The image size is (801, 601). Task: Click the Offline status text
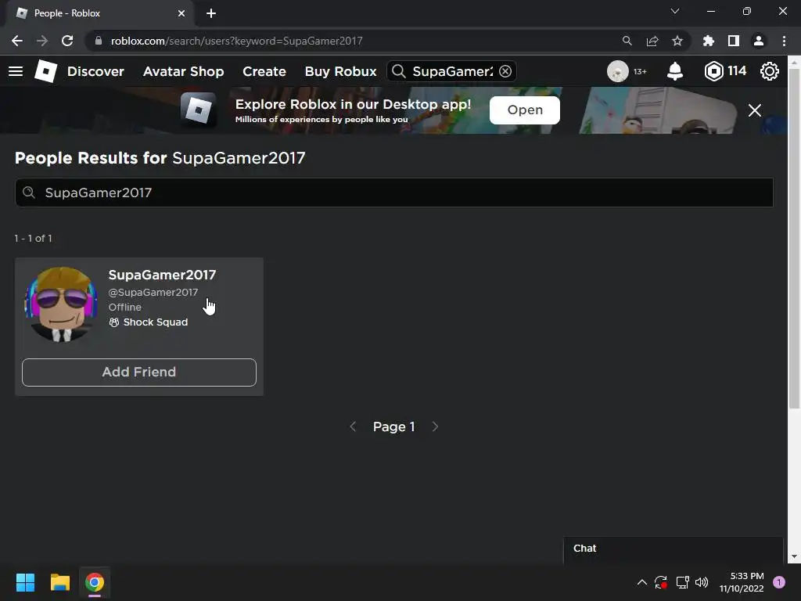pyautogui.click(x=124, y=307)
